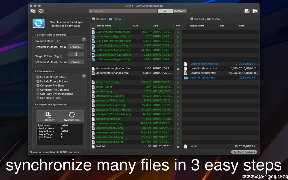Click the left-arrow sign on the changes.txt row
Viewport: 288px width, 180px height.
178,64
